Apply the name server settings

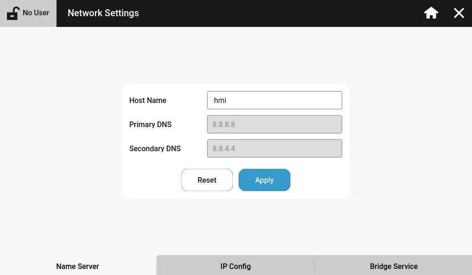(x=264, y=180)
